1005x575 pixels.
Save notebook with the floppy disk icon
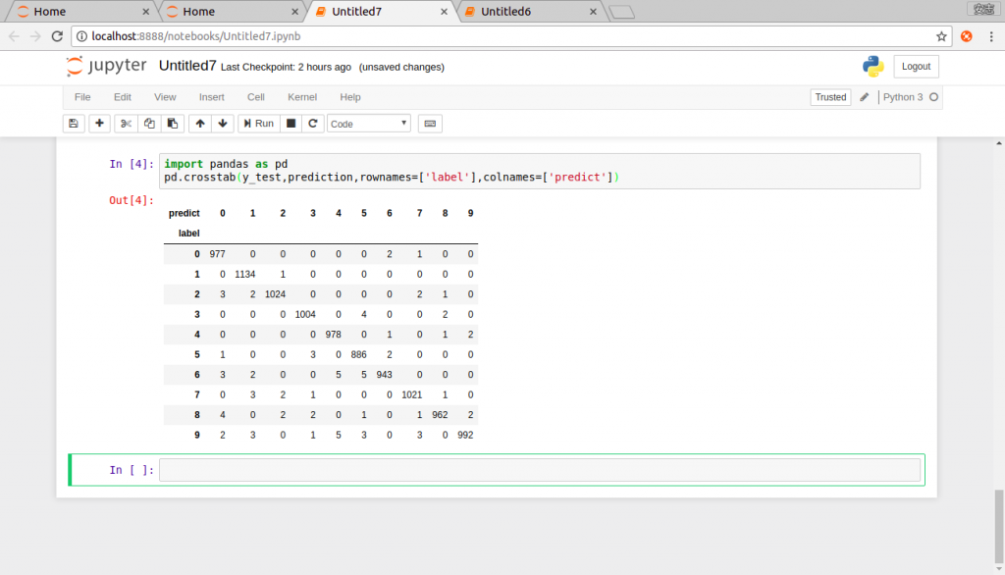[73, 123]
